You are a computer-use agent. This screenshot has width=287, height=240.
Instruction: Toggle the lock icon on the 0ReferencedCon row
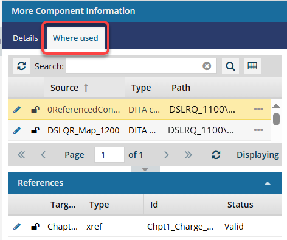[x=35, y=110]
